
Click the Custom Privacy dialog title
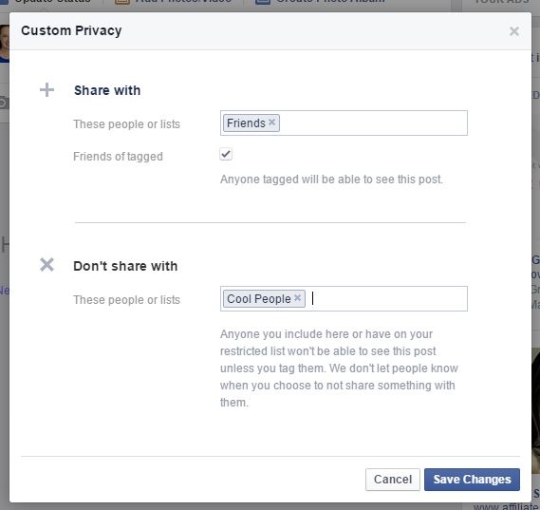pyautogui.click(x=71, y=30)
